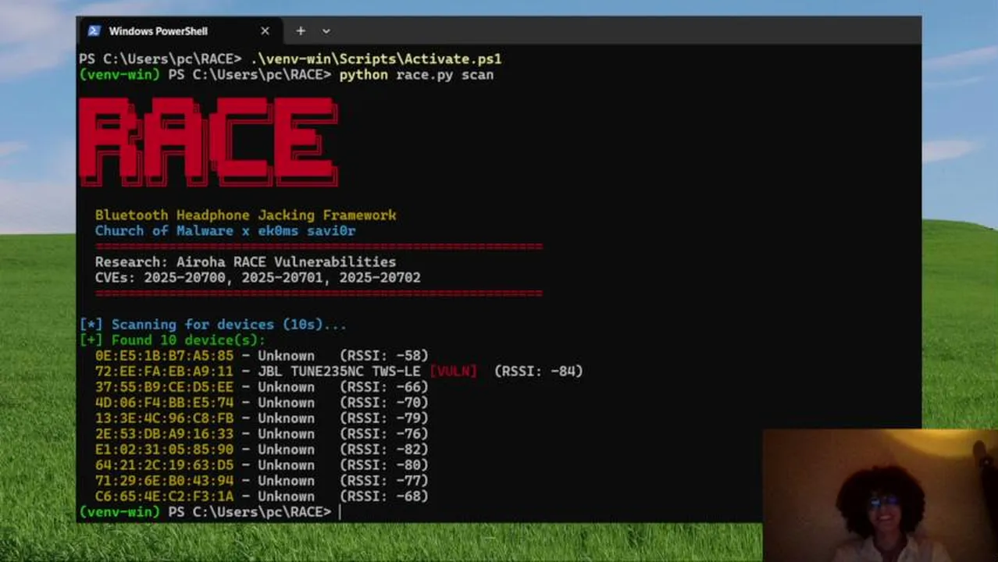
Task: Click MAC address 4D:06:F4:BB:E5:74
Action: point(164,402)
